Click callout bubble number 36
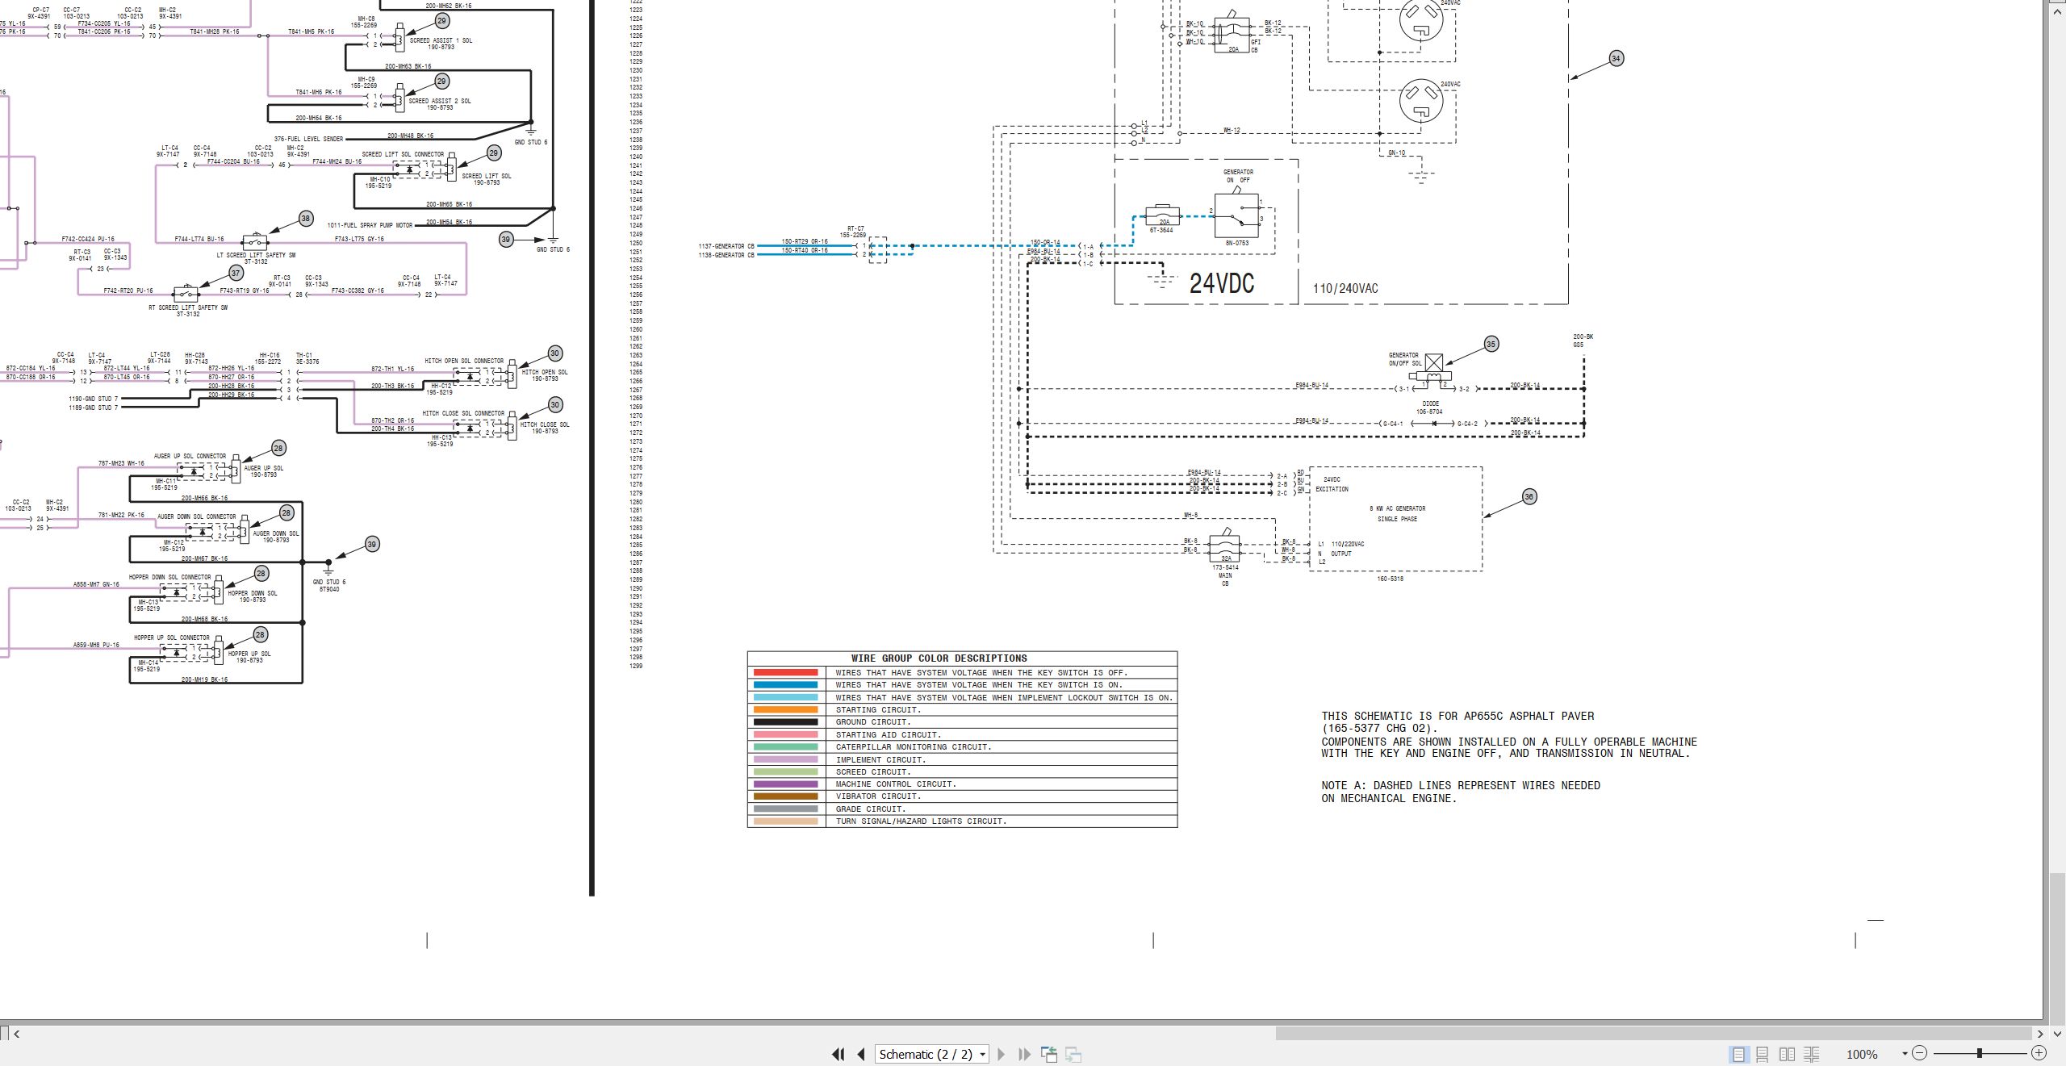Screen dimensions: 2066x1066 coord(1529,497)
